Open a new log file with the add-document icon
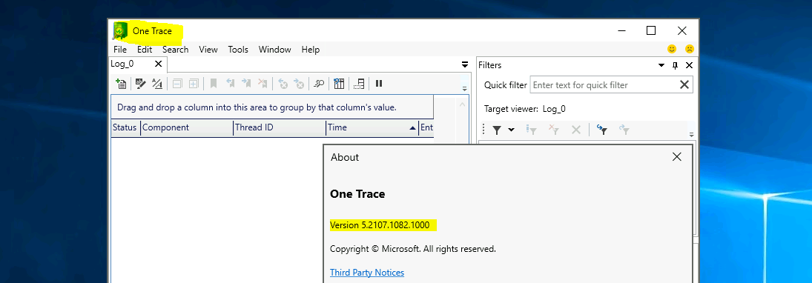This screenshot has height=283, width=812. point(121,83)
